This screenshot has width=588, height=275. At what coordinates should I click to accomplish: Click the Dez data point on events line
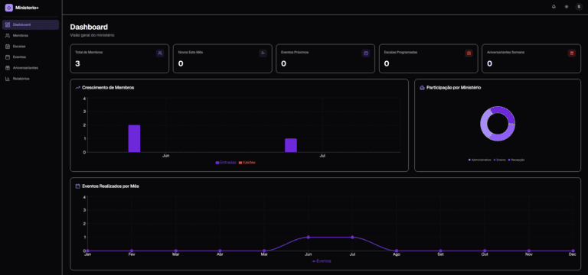[573, 251]
